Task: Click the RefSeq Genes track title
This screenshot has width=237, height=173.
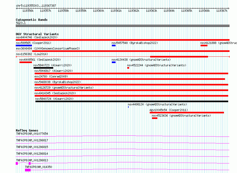Action: [x=27, y=130]
